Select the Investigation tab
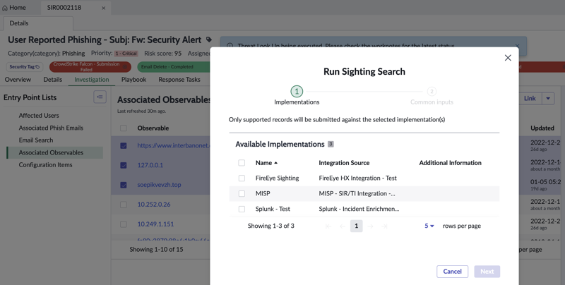 92,80
